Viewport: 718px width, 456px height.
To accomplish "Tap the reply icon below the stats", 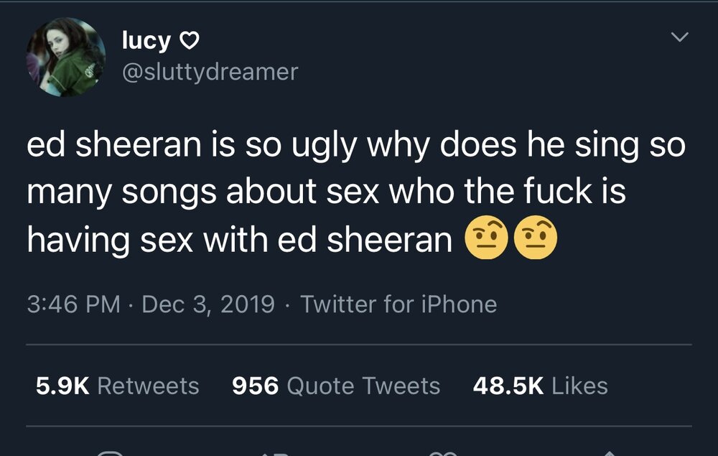I will tap(111, 453).
